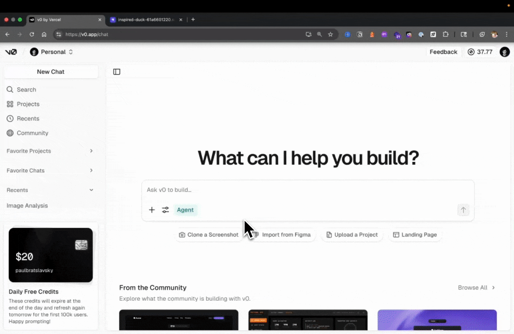
Task: Open the Chrome three-dot menu
Action: (x=507, y=34)
